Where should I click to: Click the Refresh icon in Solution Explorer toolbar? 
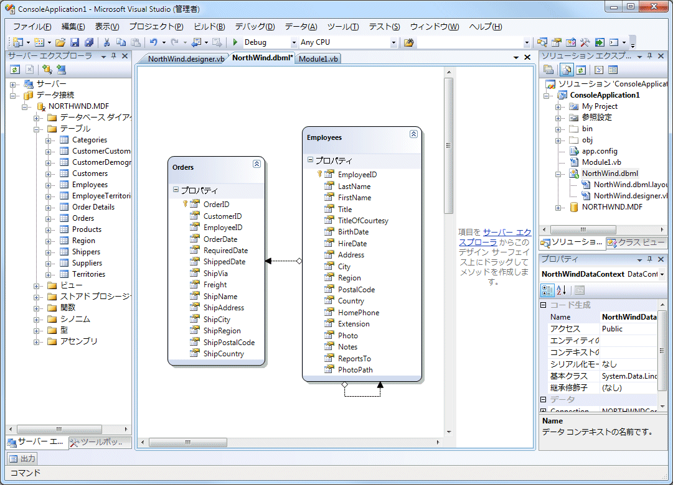pos(581,70)
